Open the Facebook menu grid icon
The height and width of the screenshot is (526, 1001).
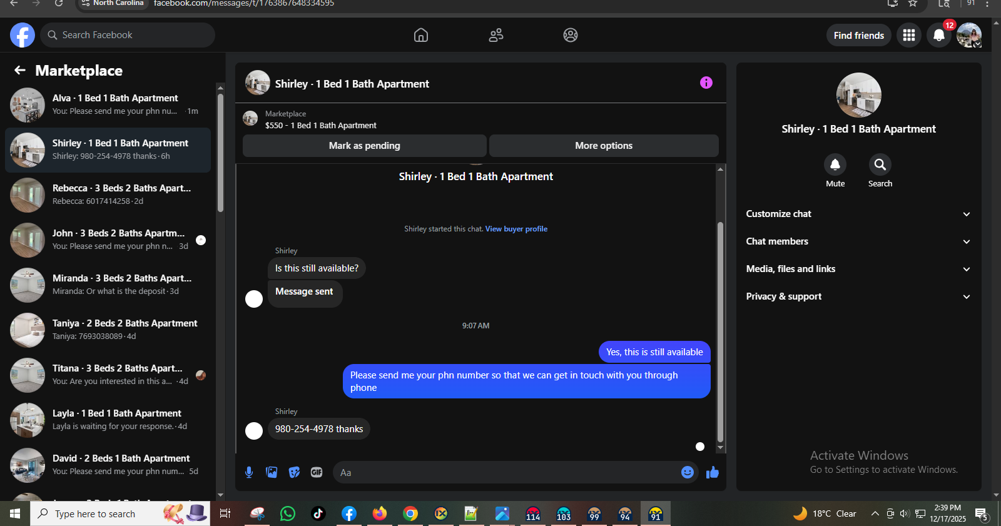click(x=909, y=35)
